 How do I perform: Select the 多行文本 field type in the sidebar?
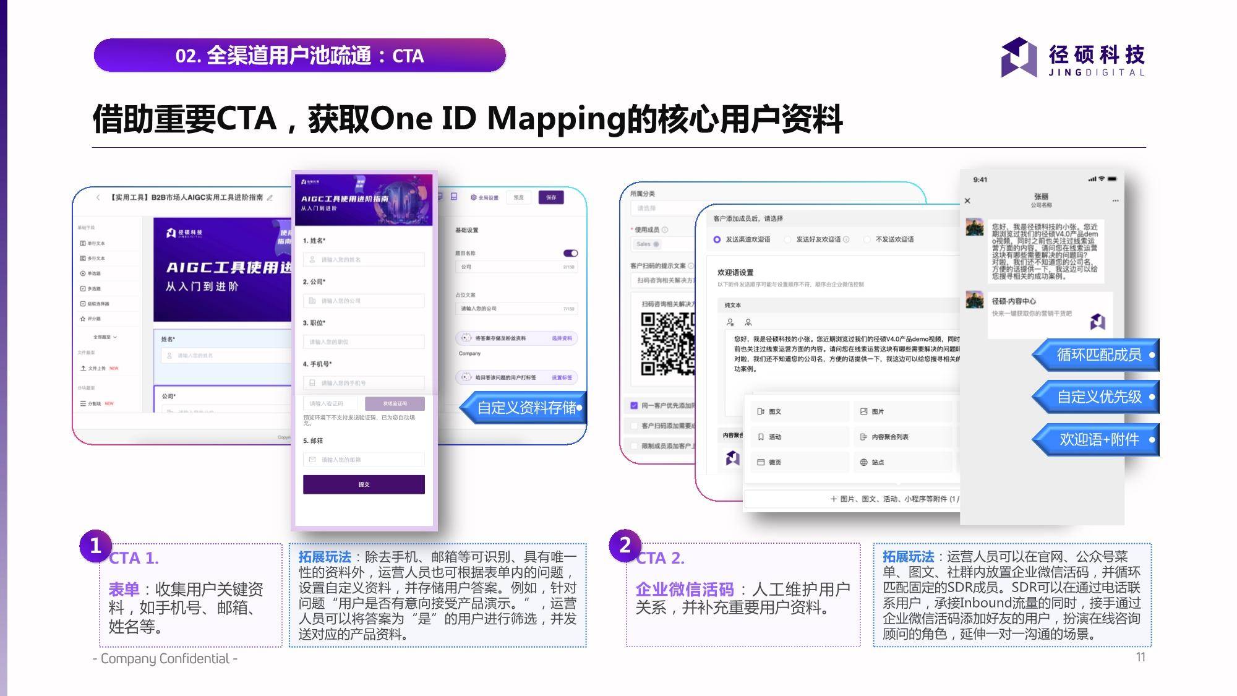(93, 258)
